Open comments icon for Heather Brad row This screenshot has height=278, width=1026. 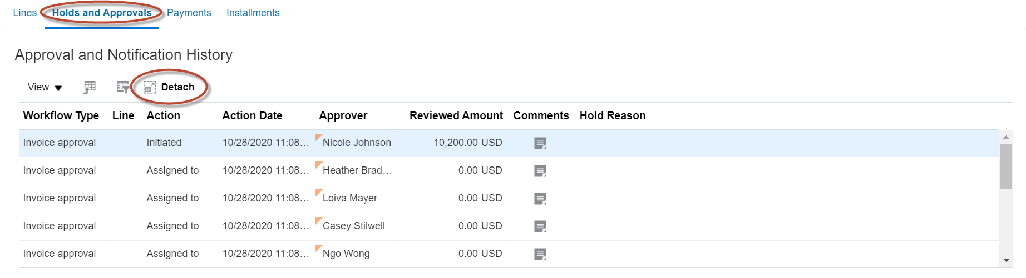point(540,171)
